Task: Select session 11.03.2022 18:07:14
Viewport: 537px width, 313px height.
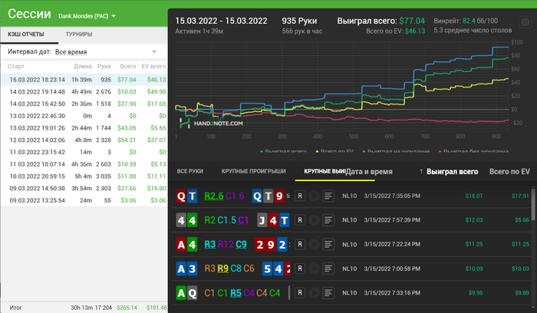Action: [x=84, y=164]
